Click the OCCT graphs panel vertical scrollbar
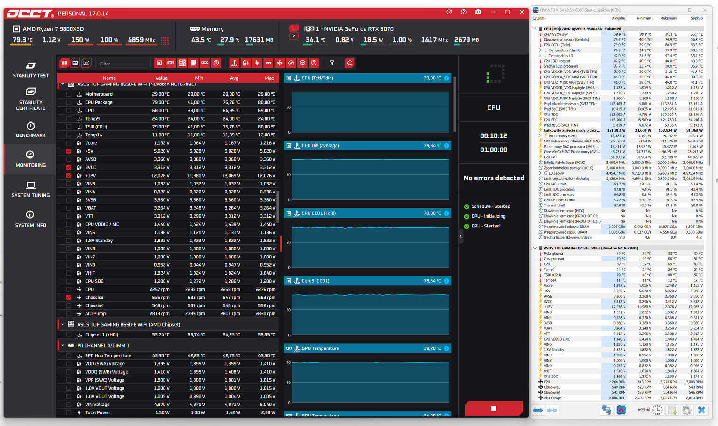This screenshot has height=426, width=718. (x=455, y=104)
